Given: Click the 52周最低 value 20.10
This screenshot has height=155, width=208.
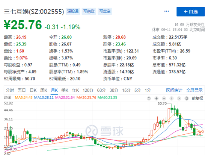Looking at the screenshot, I should coord(75,79).
